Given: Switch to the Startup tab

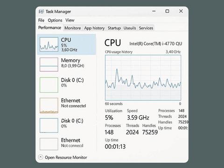Looking at the screenshot, I should (x=114, y=28).
